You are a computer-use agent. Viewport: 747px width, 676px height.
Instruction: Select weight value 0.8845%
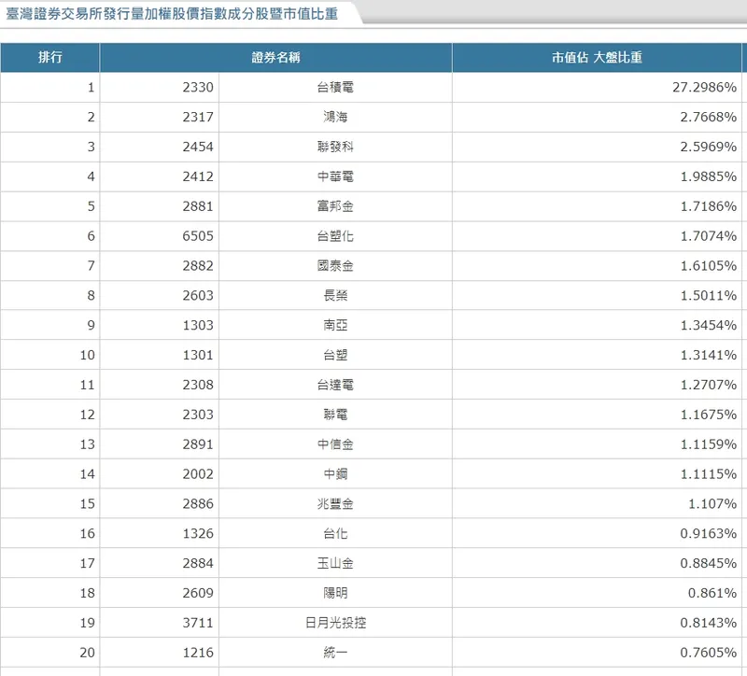click(708, 563)
